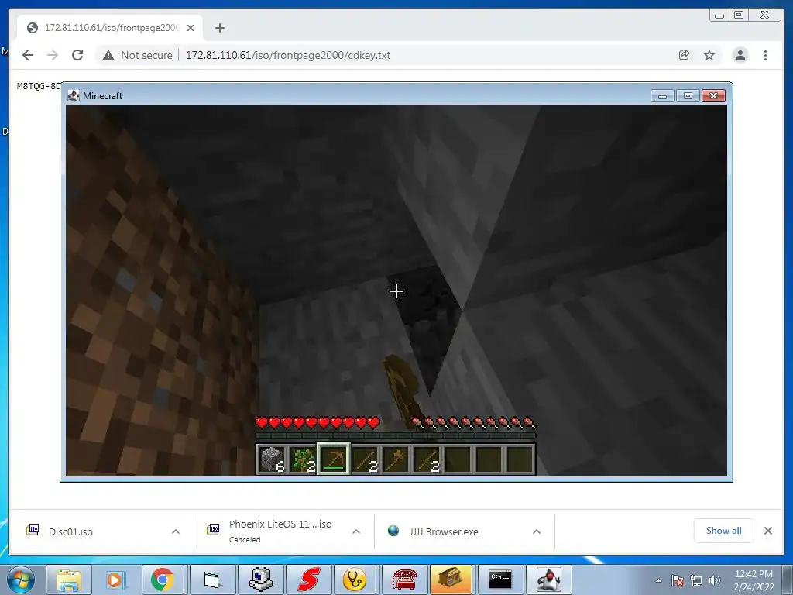Open the Chrome three-dot menu
Screen dimensions: 793x595
point(765,55)
